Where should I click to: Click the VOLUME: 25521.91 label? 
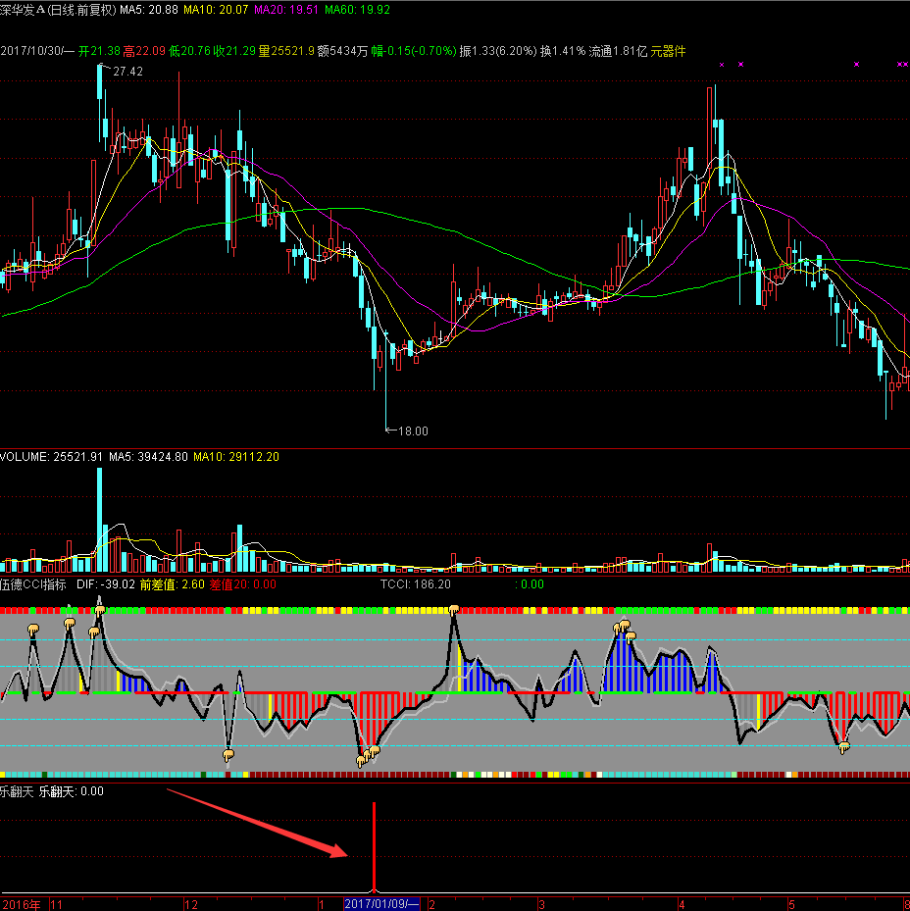tap(52, 457)
